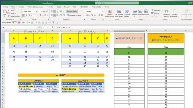This screenshot has width=193, height=108.
Task: Open Buscar y seleccionar menu
Action: coord(174,13)
